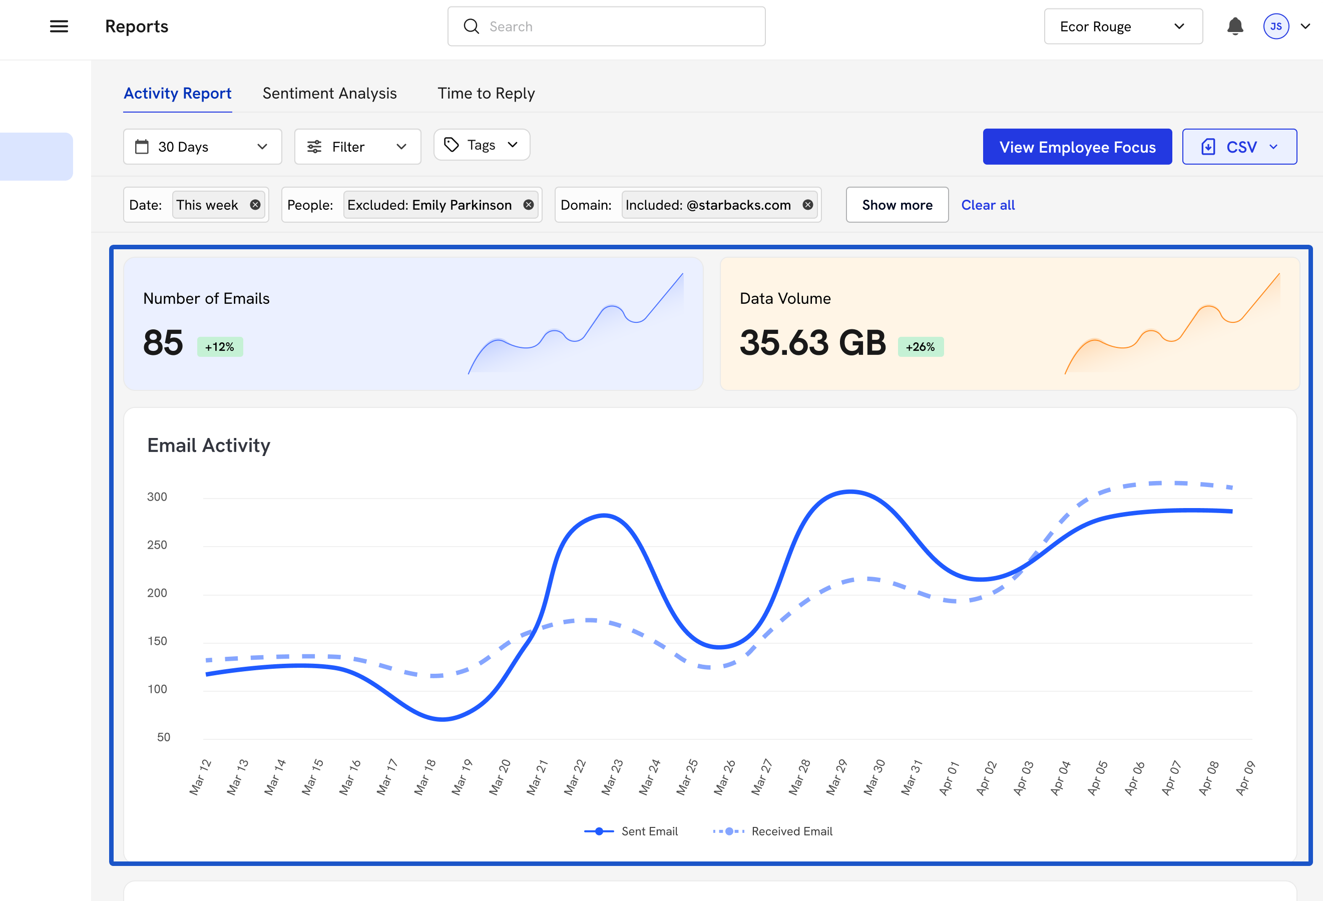Remove the Excluded Emily Parkinson filter chip
Image resolution: width=1323 pixels, height=901 pixels.
coord(528,205)
